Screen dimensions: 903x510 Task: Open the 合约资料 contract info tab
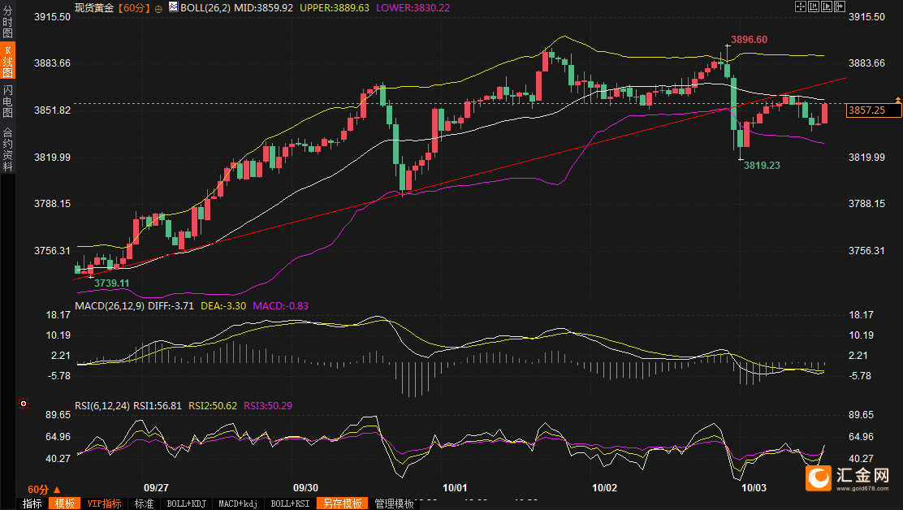point(7,149)
